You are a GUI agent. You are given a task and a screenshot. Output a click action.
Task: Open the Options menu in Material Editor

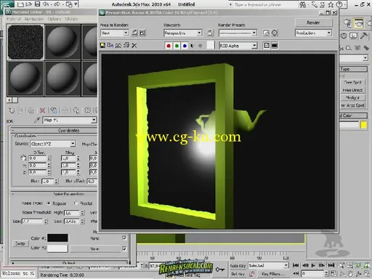click(54, 19)
